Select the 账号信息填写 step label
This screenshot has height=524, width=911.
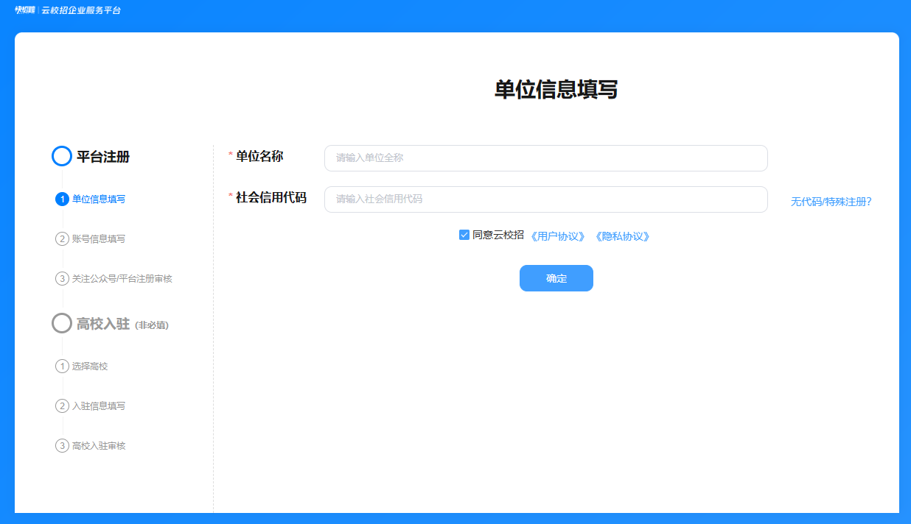click(99, 238)
